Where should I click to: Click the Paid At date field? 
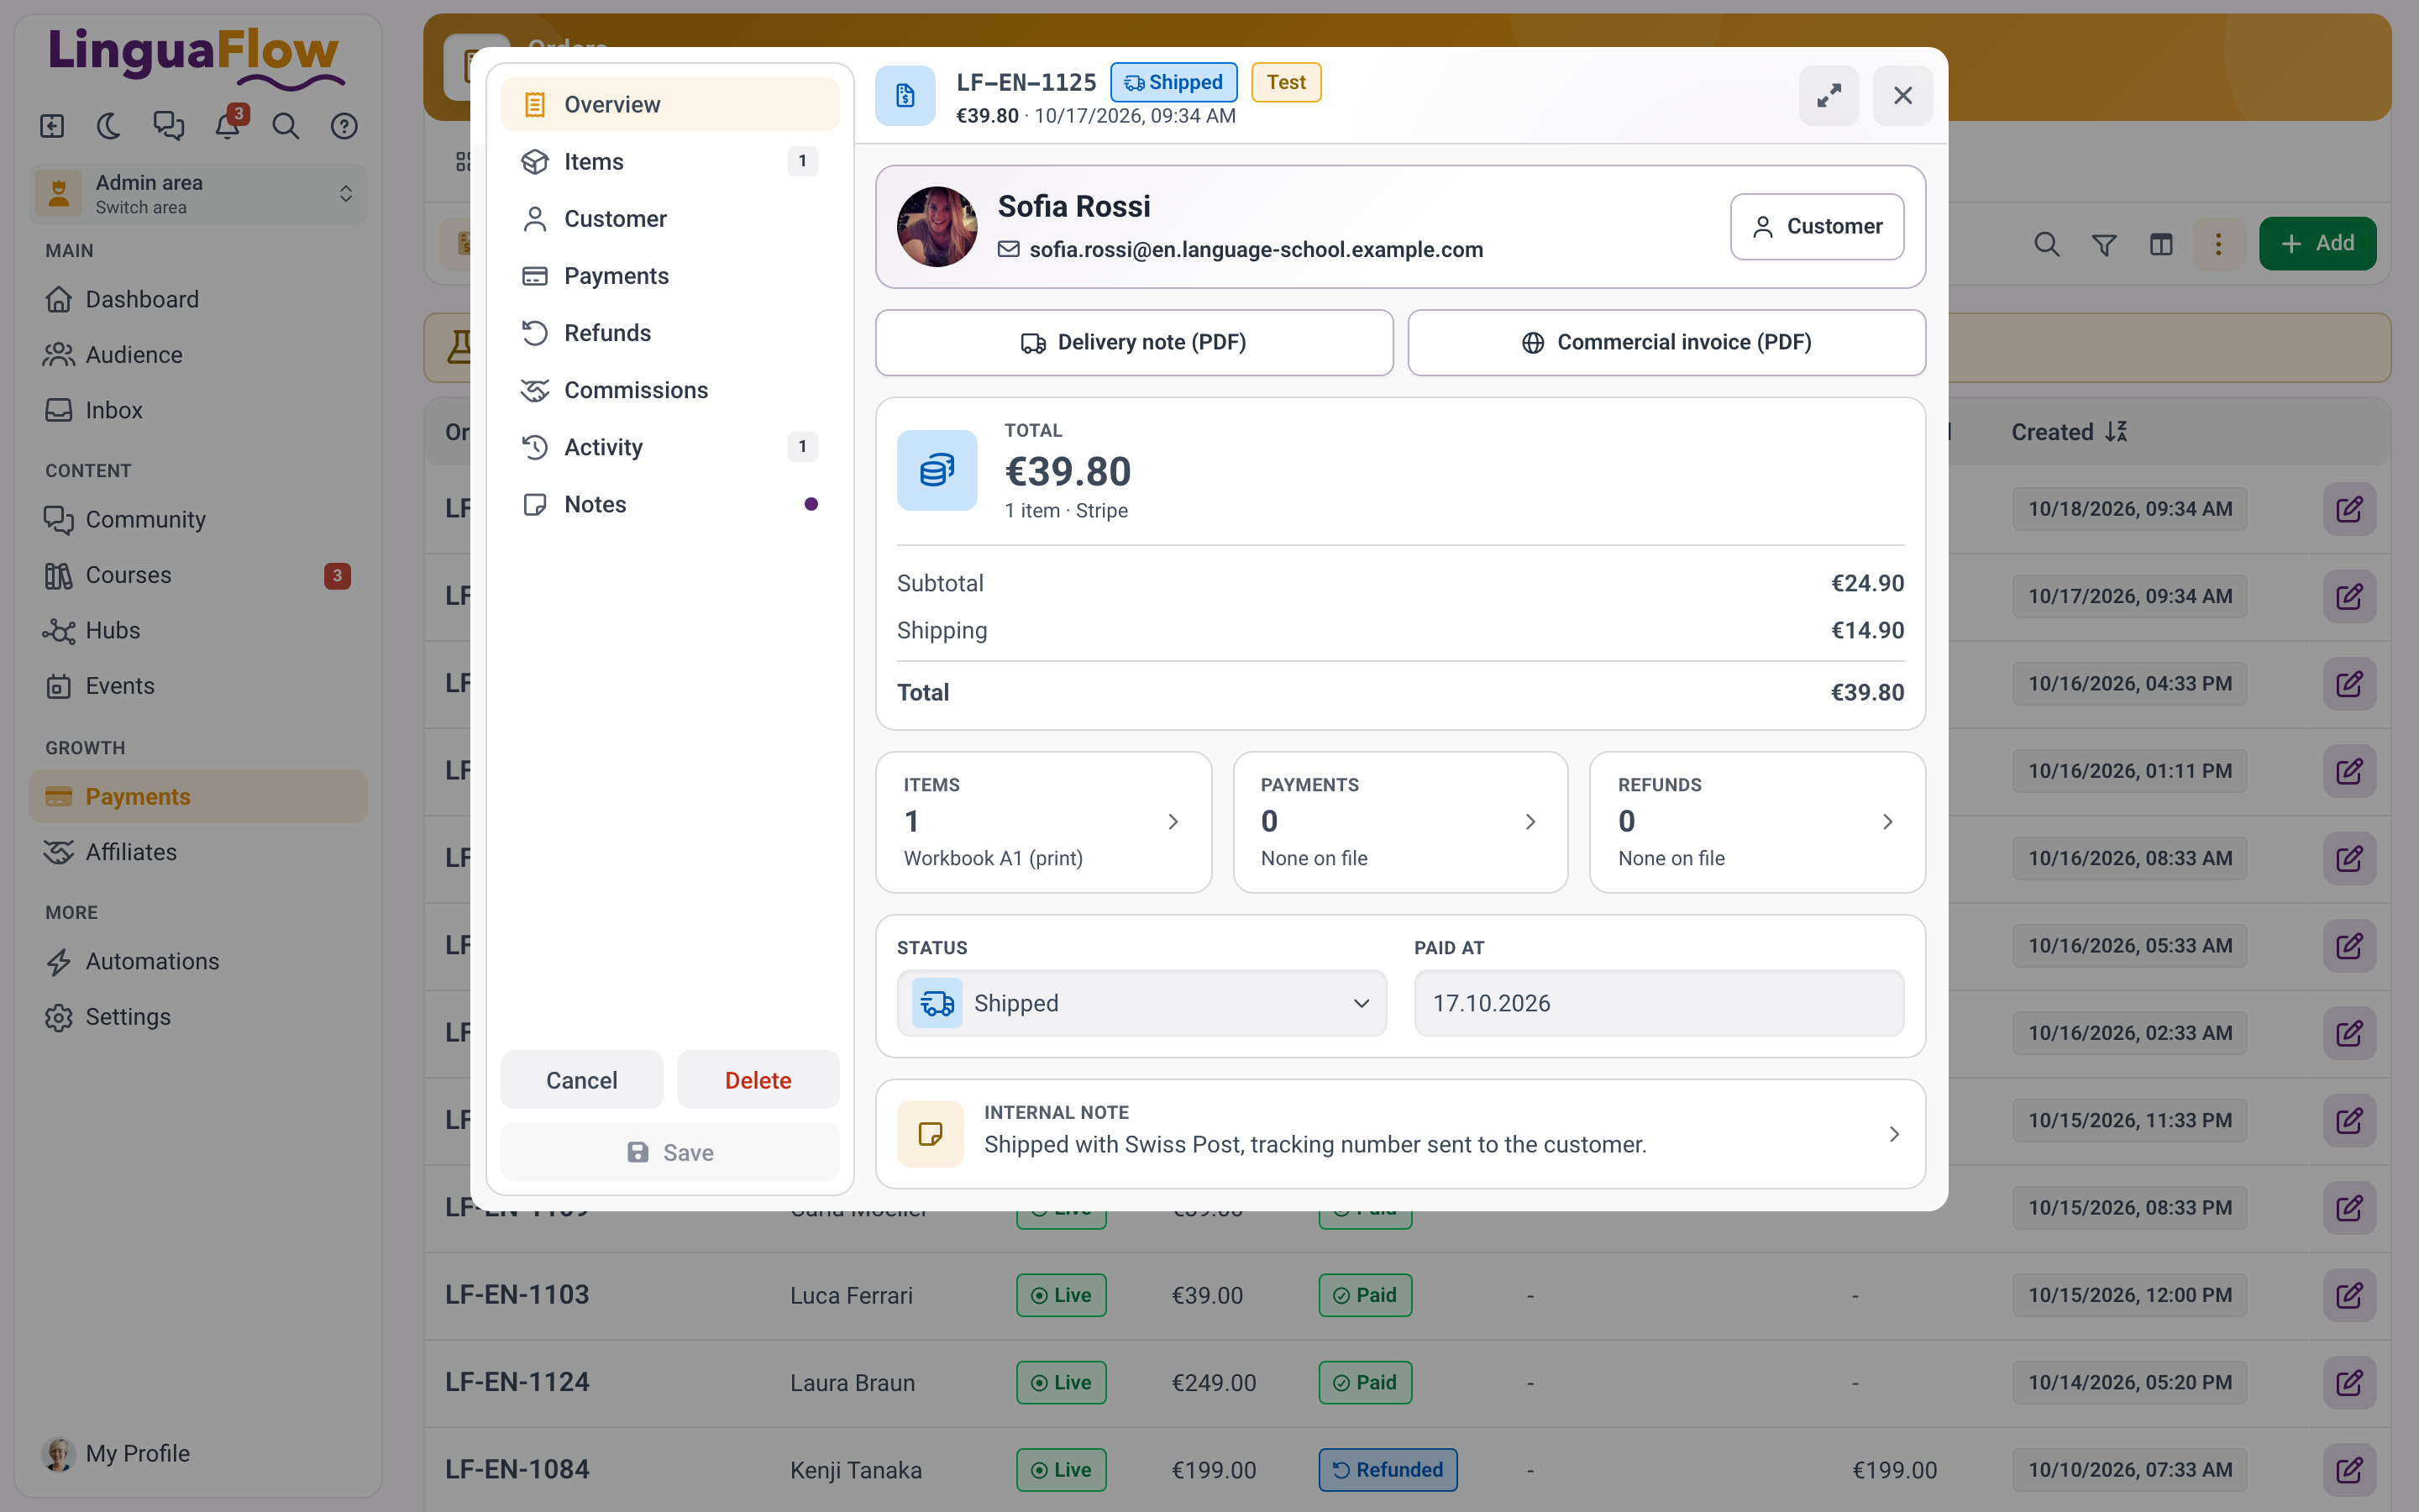[1658, 1003]
